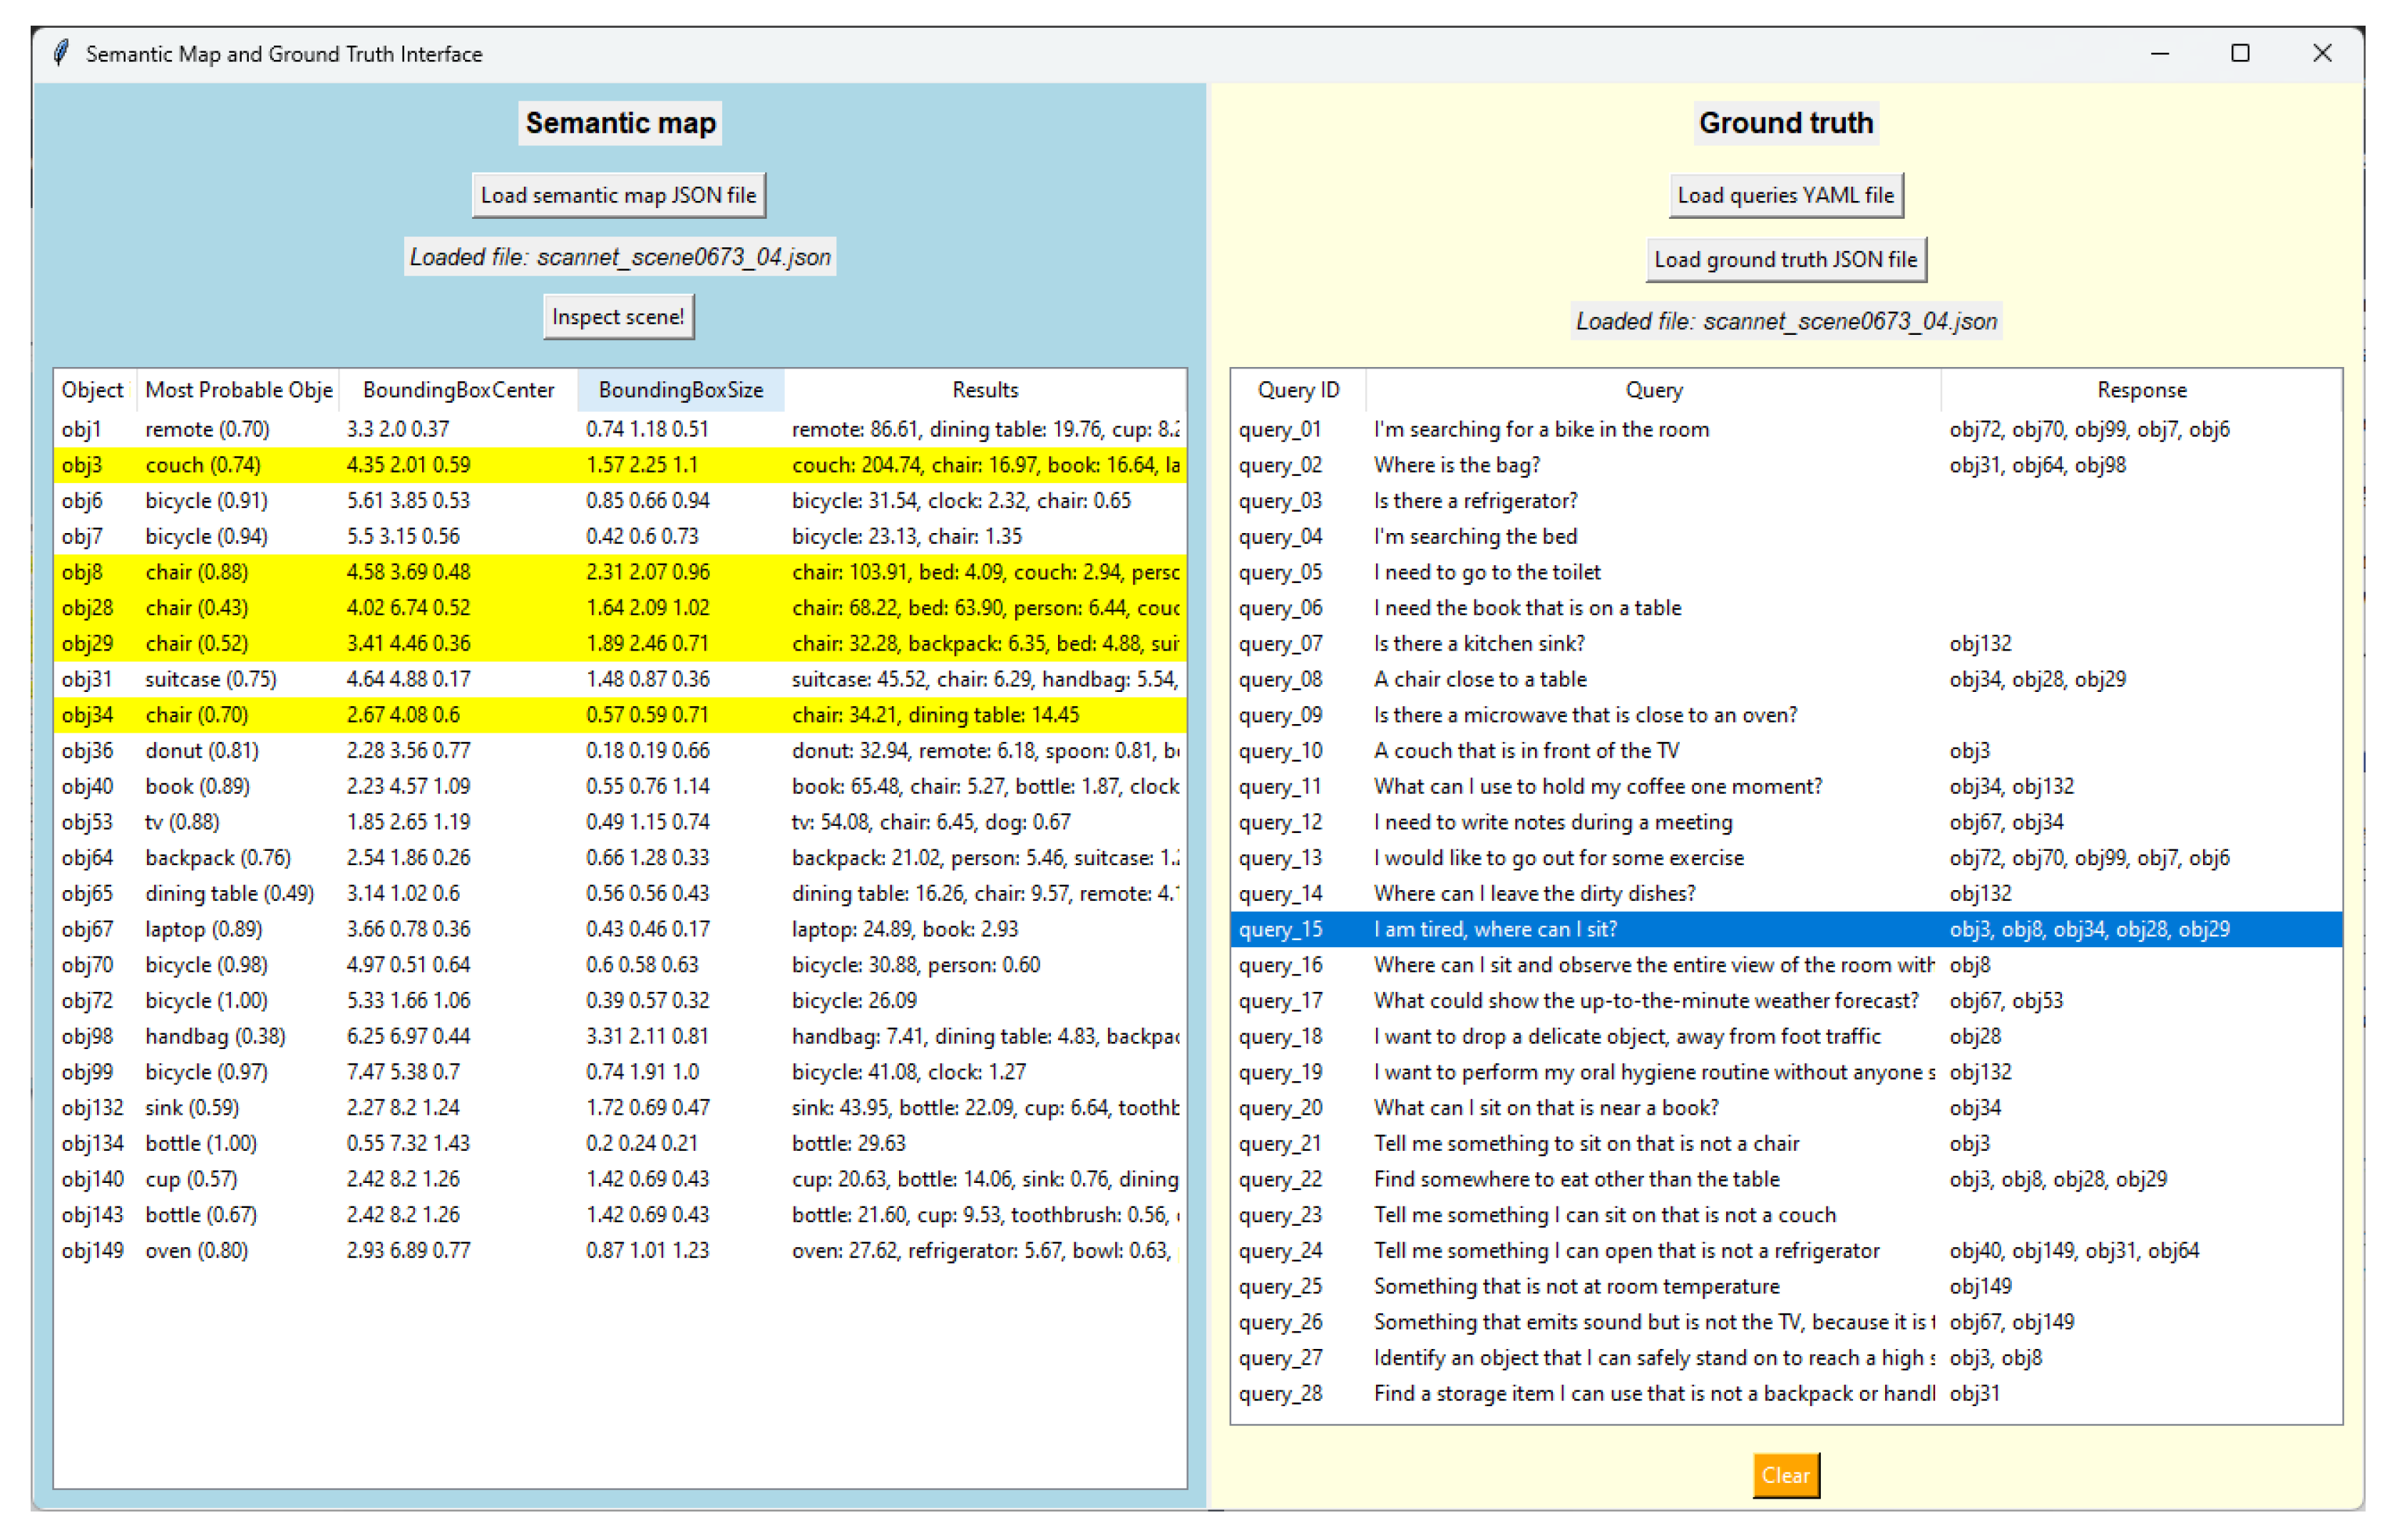
Task: Sort by BoundingBoxSize column header
Action: [x=680, y=390]
